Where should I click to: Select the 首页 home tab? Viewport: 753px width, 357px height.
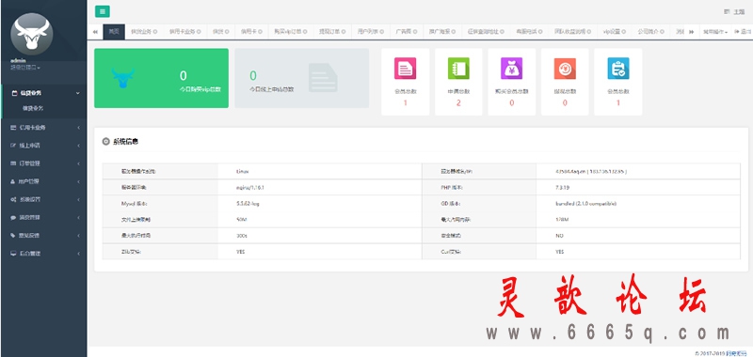(x=114, y=32)
